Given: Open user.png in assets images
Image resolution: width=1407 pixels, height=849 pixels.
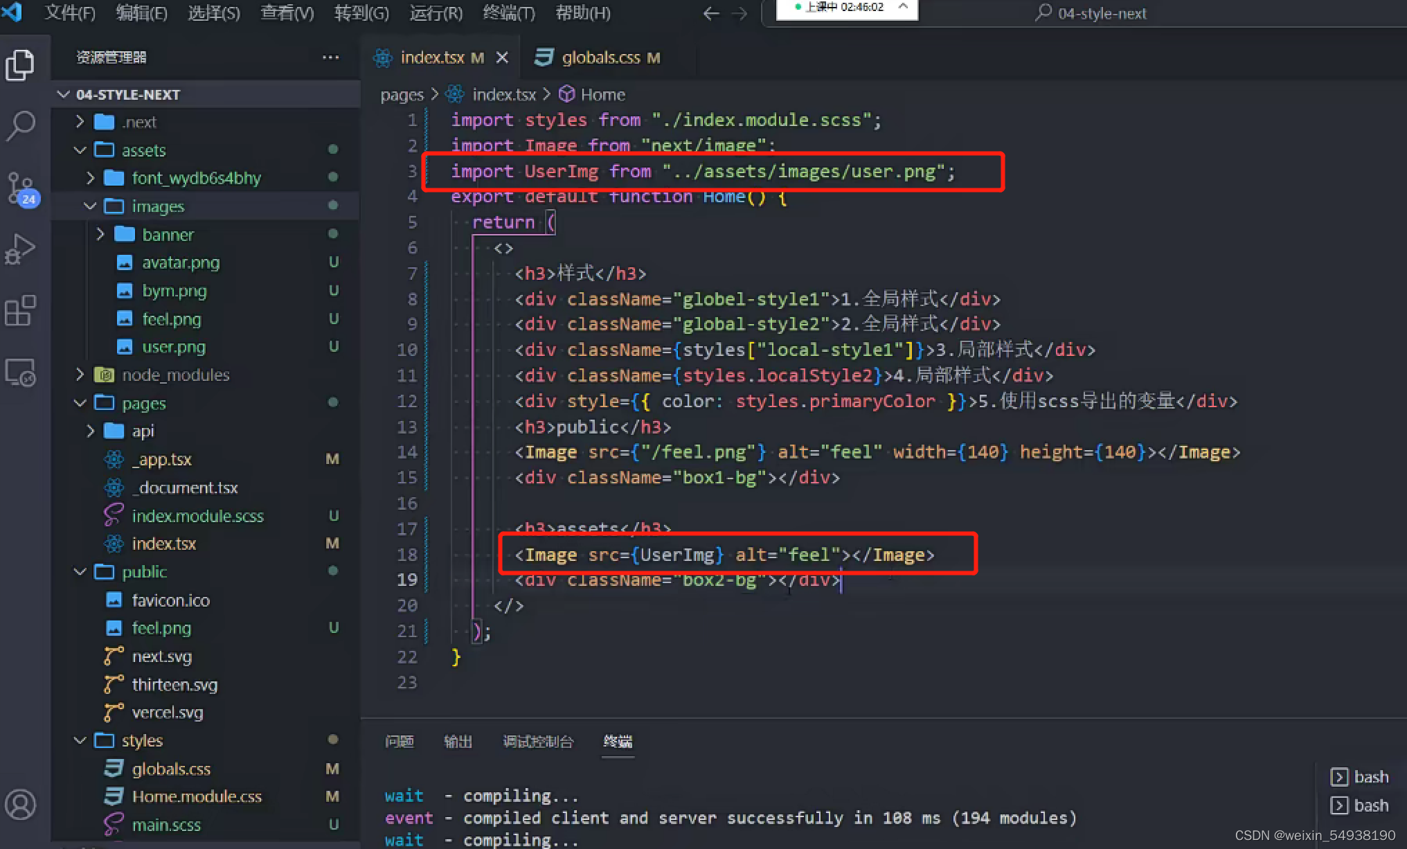Looking at the screenshot, I should [174, 347].
